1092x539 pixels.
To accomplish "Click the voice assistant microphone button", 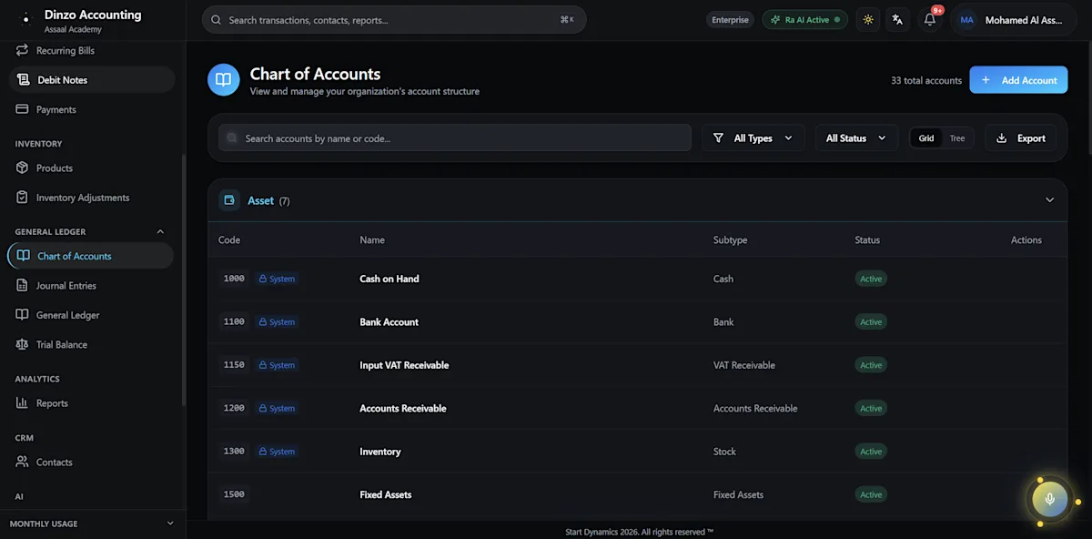I will coord(1049,499).
